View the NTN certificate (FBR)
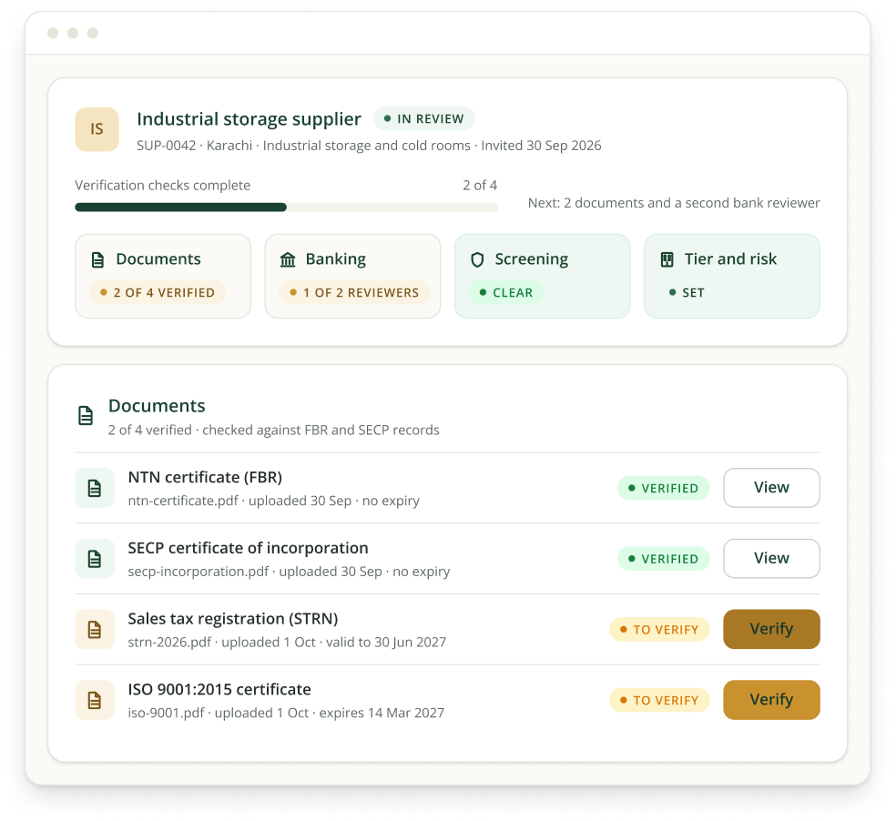Viewport: 896px width, 821px height. pyautogui.click(x=771, y=488)
